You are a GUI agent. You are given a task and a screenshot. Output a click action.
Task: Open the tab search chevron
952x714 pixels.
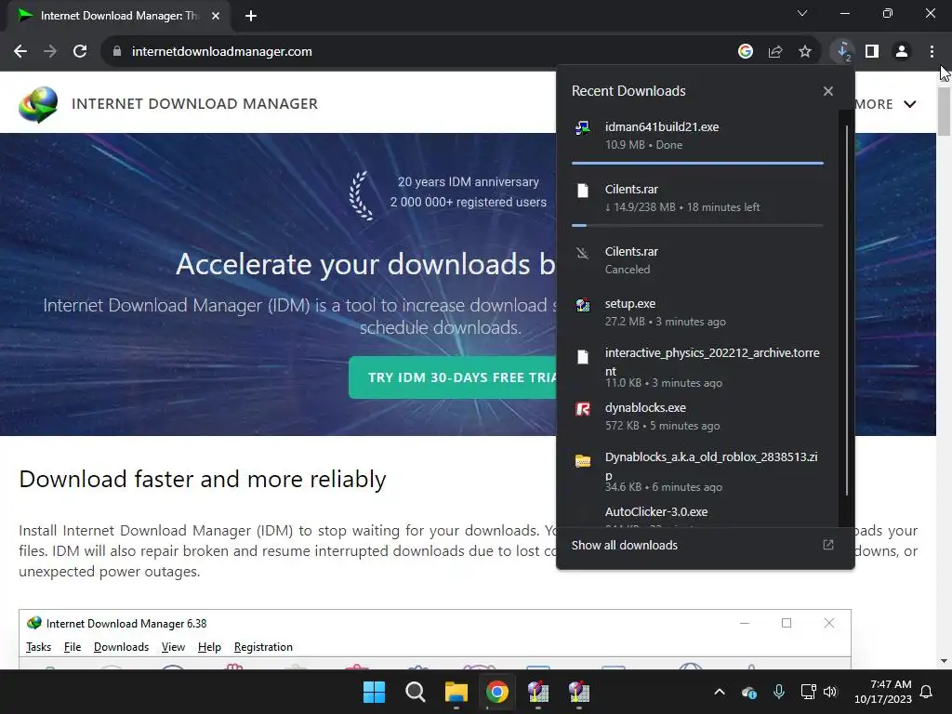802,13
